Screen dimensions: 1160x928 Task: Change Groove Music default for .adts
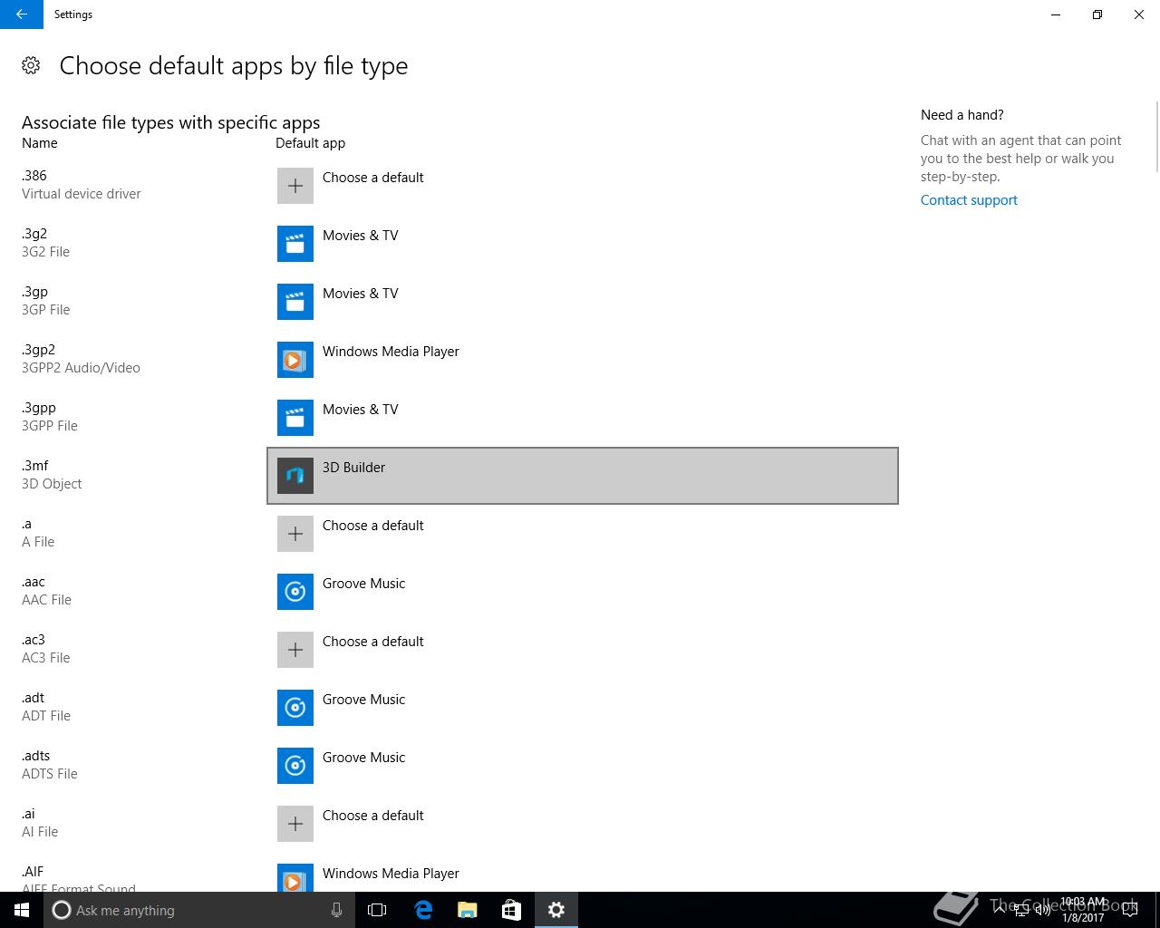[x=583, y=766]
